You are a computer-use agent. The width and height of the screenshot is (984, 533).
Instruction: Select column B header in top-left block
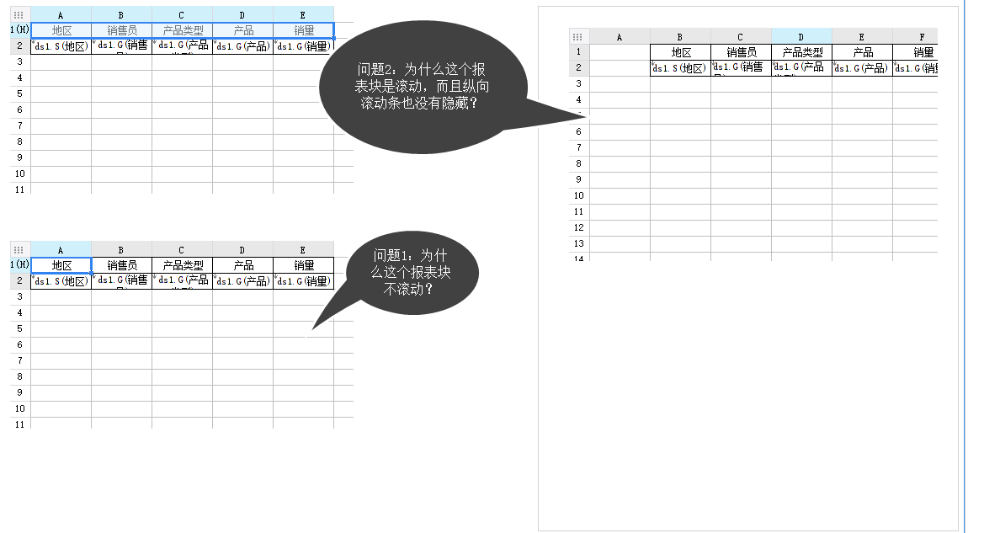[122, 15]
